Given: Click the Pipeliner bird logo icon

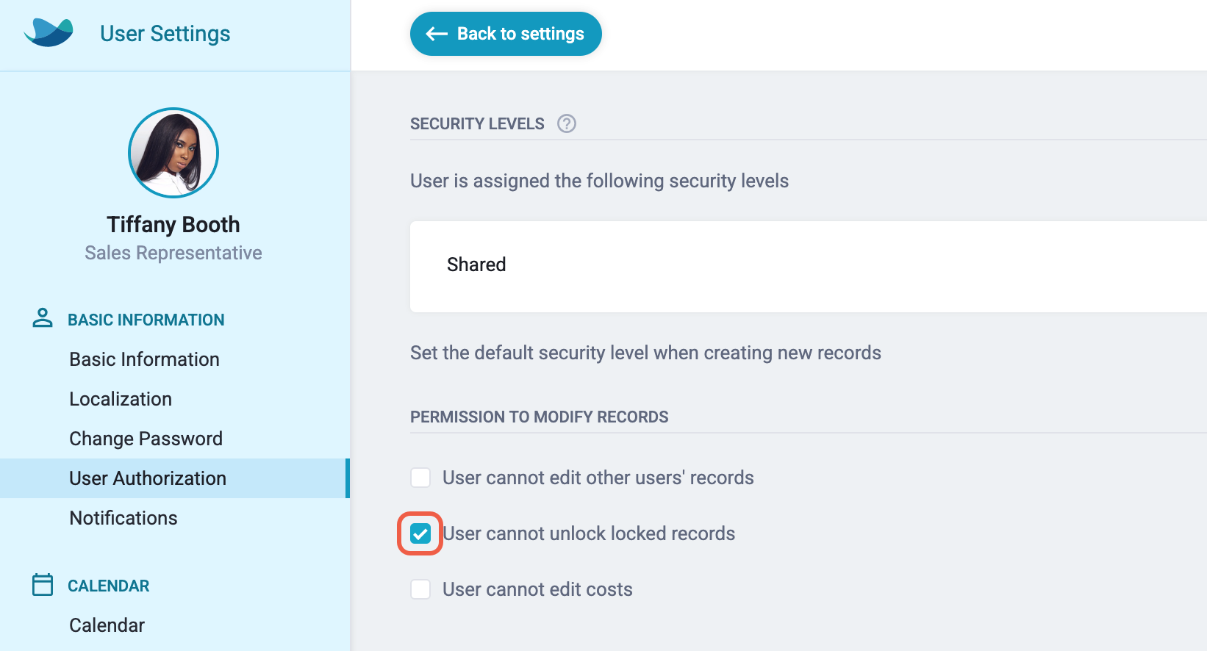Looking at the screenshot, I should [49, 33].
